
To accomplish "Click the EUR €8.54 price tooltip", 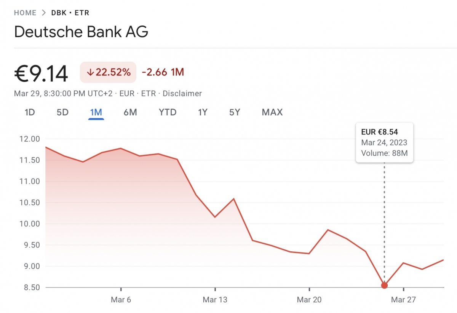I will pyautogui.click(x=384, y=143).
